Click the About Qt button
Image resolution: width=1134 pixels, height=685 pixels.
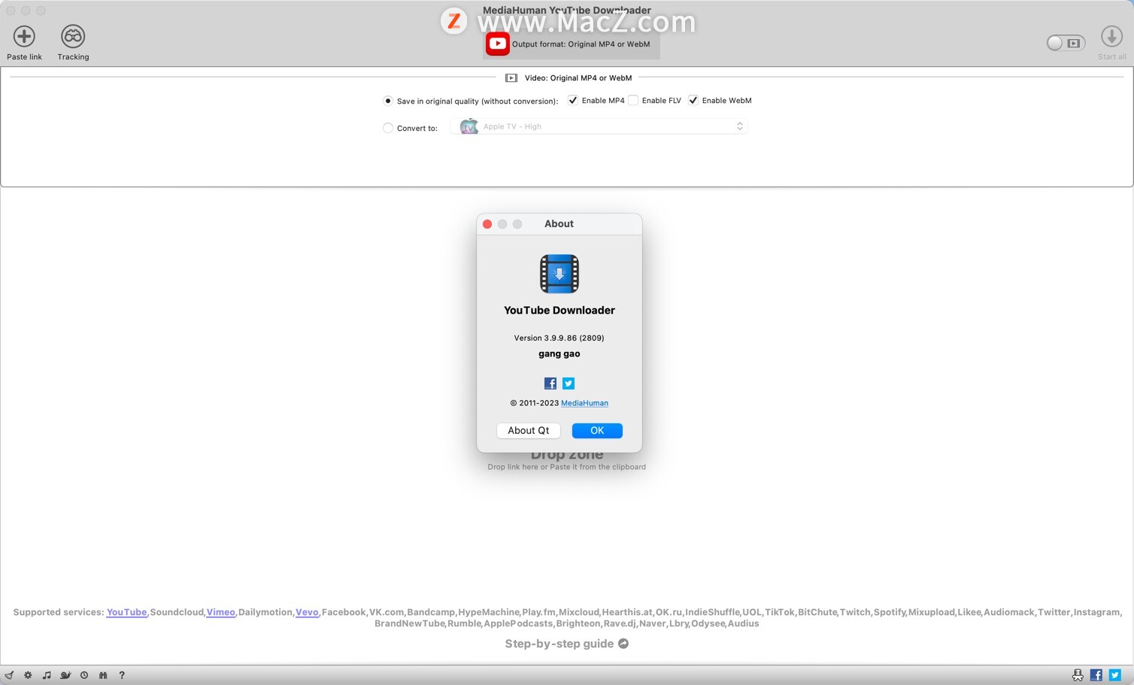pos(529,431)
